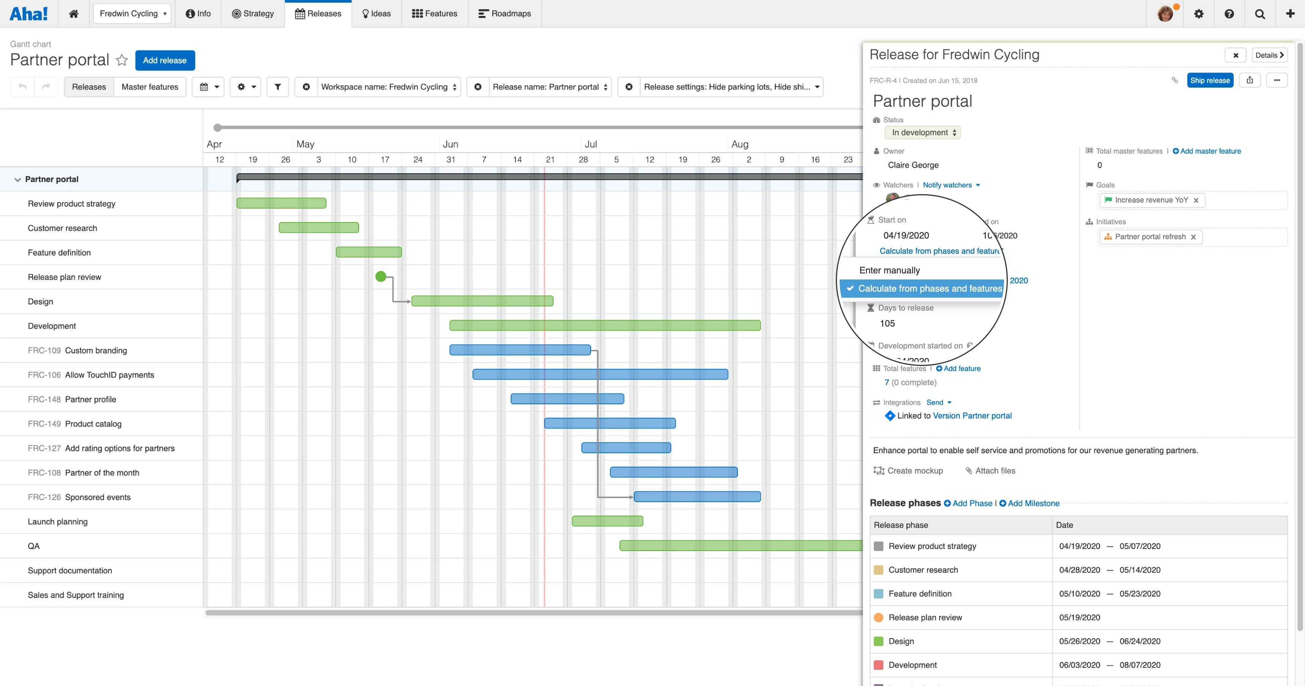Click the Add release button

[x=165, y=60]
